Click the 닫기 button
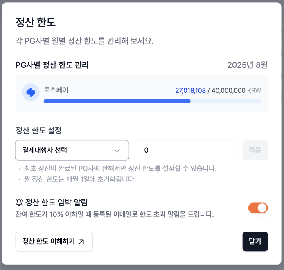 255,241
